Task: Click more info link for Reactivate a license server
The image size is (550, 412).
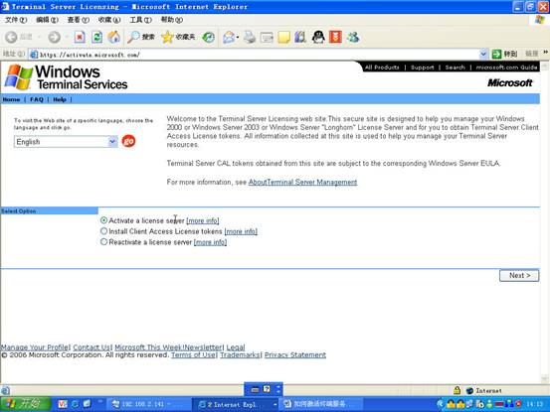Action: pyautogui.click(x=210, y=242)
